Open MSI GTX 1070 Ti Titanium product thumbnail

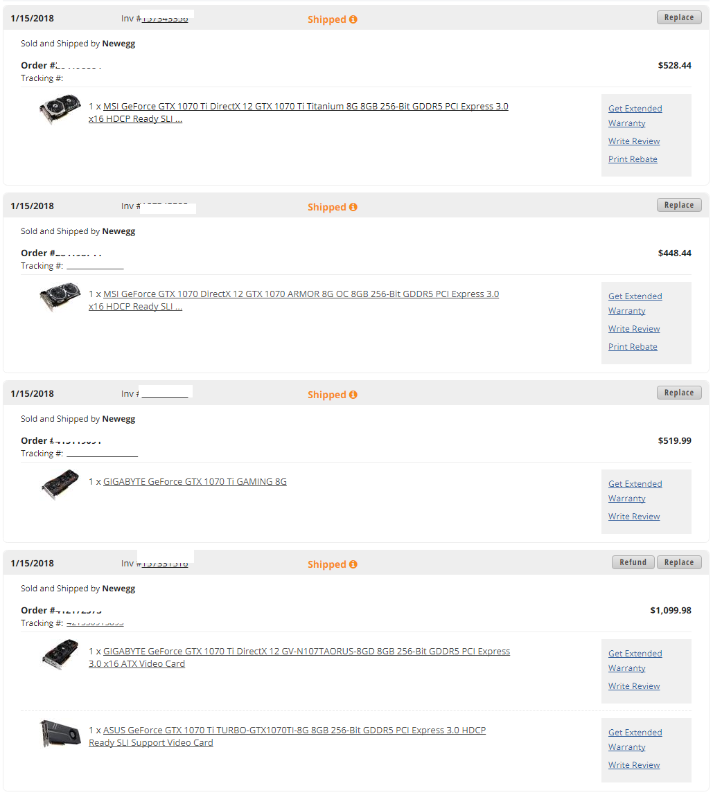(60, 109)
